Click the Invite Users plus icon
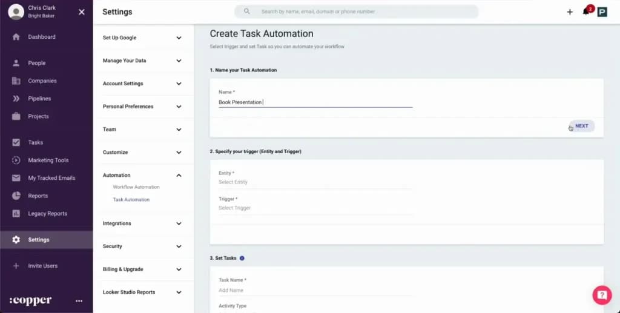Image resolution: width=620 pixels, height=313 pixels. point(16,266)
